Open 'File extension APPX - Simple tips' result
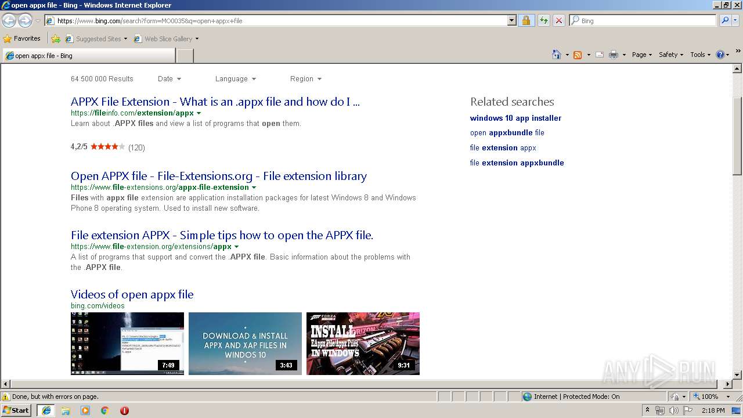 pyautogui.click(x=222, y=235)
